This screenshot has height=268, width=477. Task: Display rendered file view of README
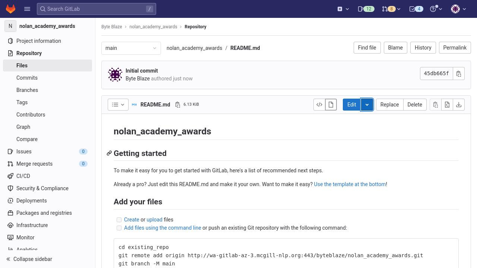tap(331, 105)
